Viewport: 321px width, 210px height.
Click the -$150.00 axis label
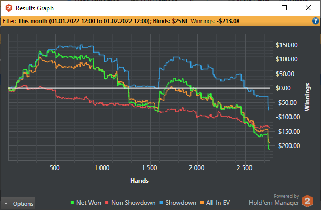[288, 131]
